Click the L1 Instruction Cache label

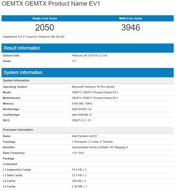[17, 170]
